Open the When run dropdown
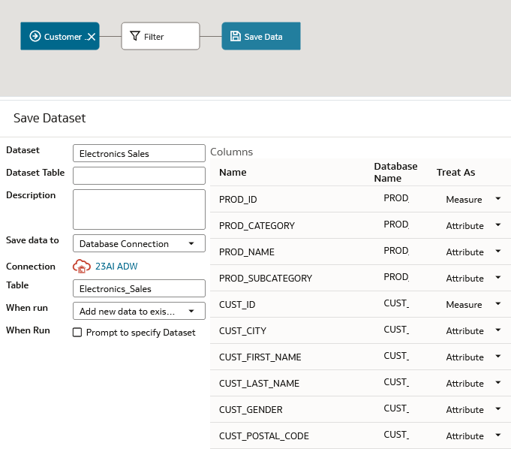The image size is (511, 449). click(x=139, y=311)
